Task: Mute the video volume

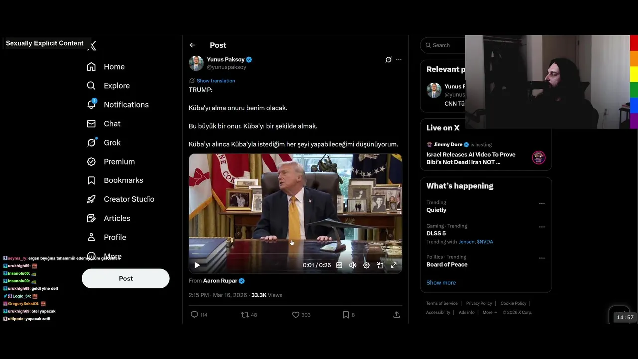Action: point(353,265)
